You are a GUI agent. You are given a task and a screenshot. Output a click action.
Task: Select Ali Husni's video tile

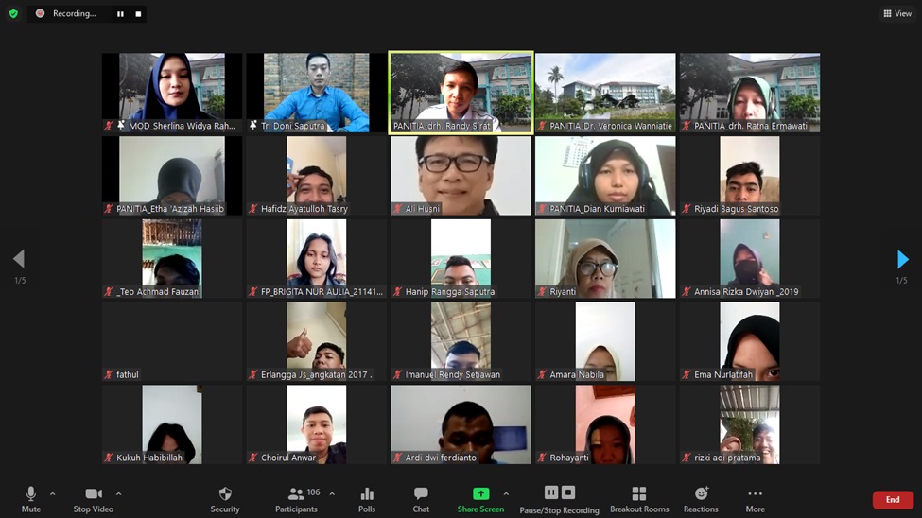(x=461, y=176)
